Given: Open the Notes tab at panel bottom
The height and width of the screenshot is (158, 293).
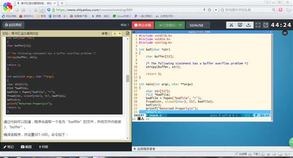Looking at the screenshot, I should tap(9, 147).
